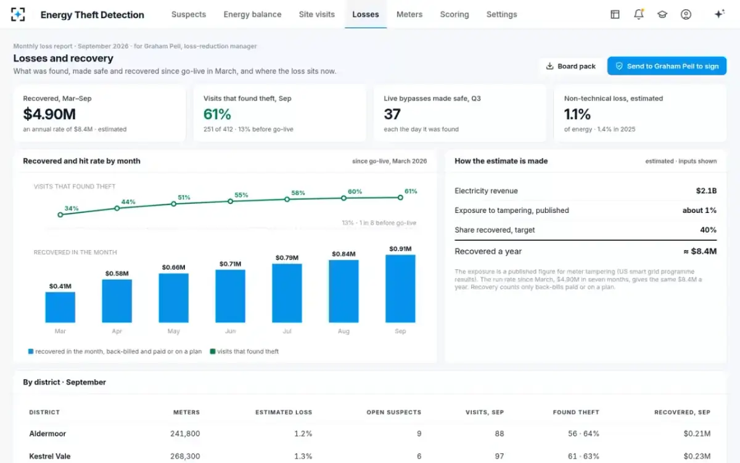Image resolution: width=740 pixels, height=463 pixels.
Task: Open the Aldermoor district row
Action: tap(370, 433)
